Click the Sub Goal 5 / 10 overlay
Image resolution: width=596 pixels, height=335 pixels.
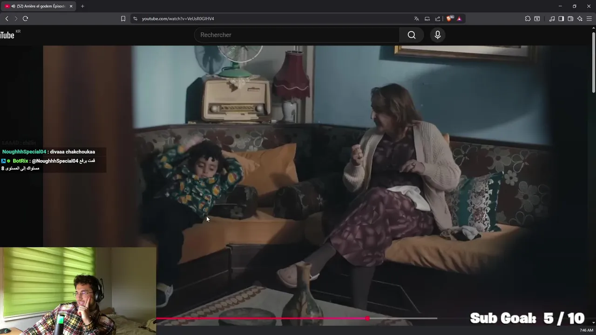(527, 318)
